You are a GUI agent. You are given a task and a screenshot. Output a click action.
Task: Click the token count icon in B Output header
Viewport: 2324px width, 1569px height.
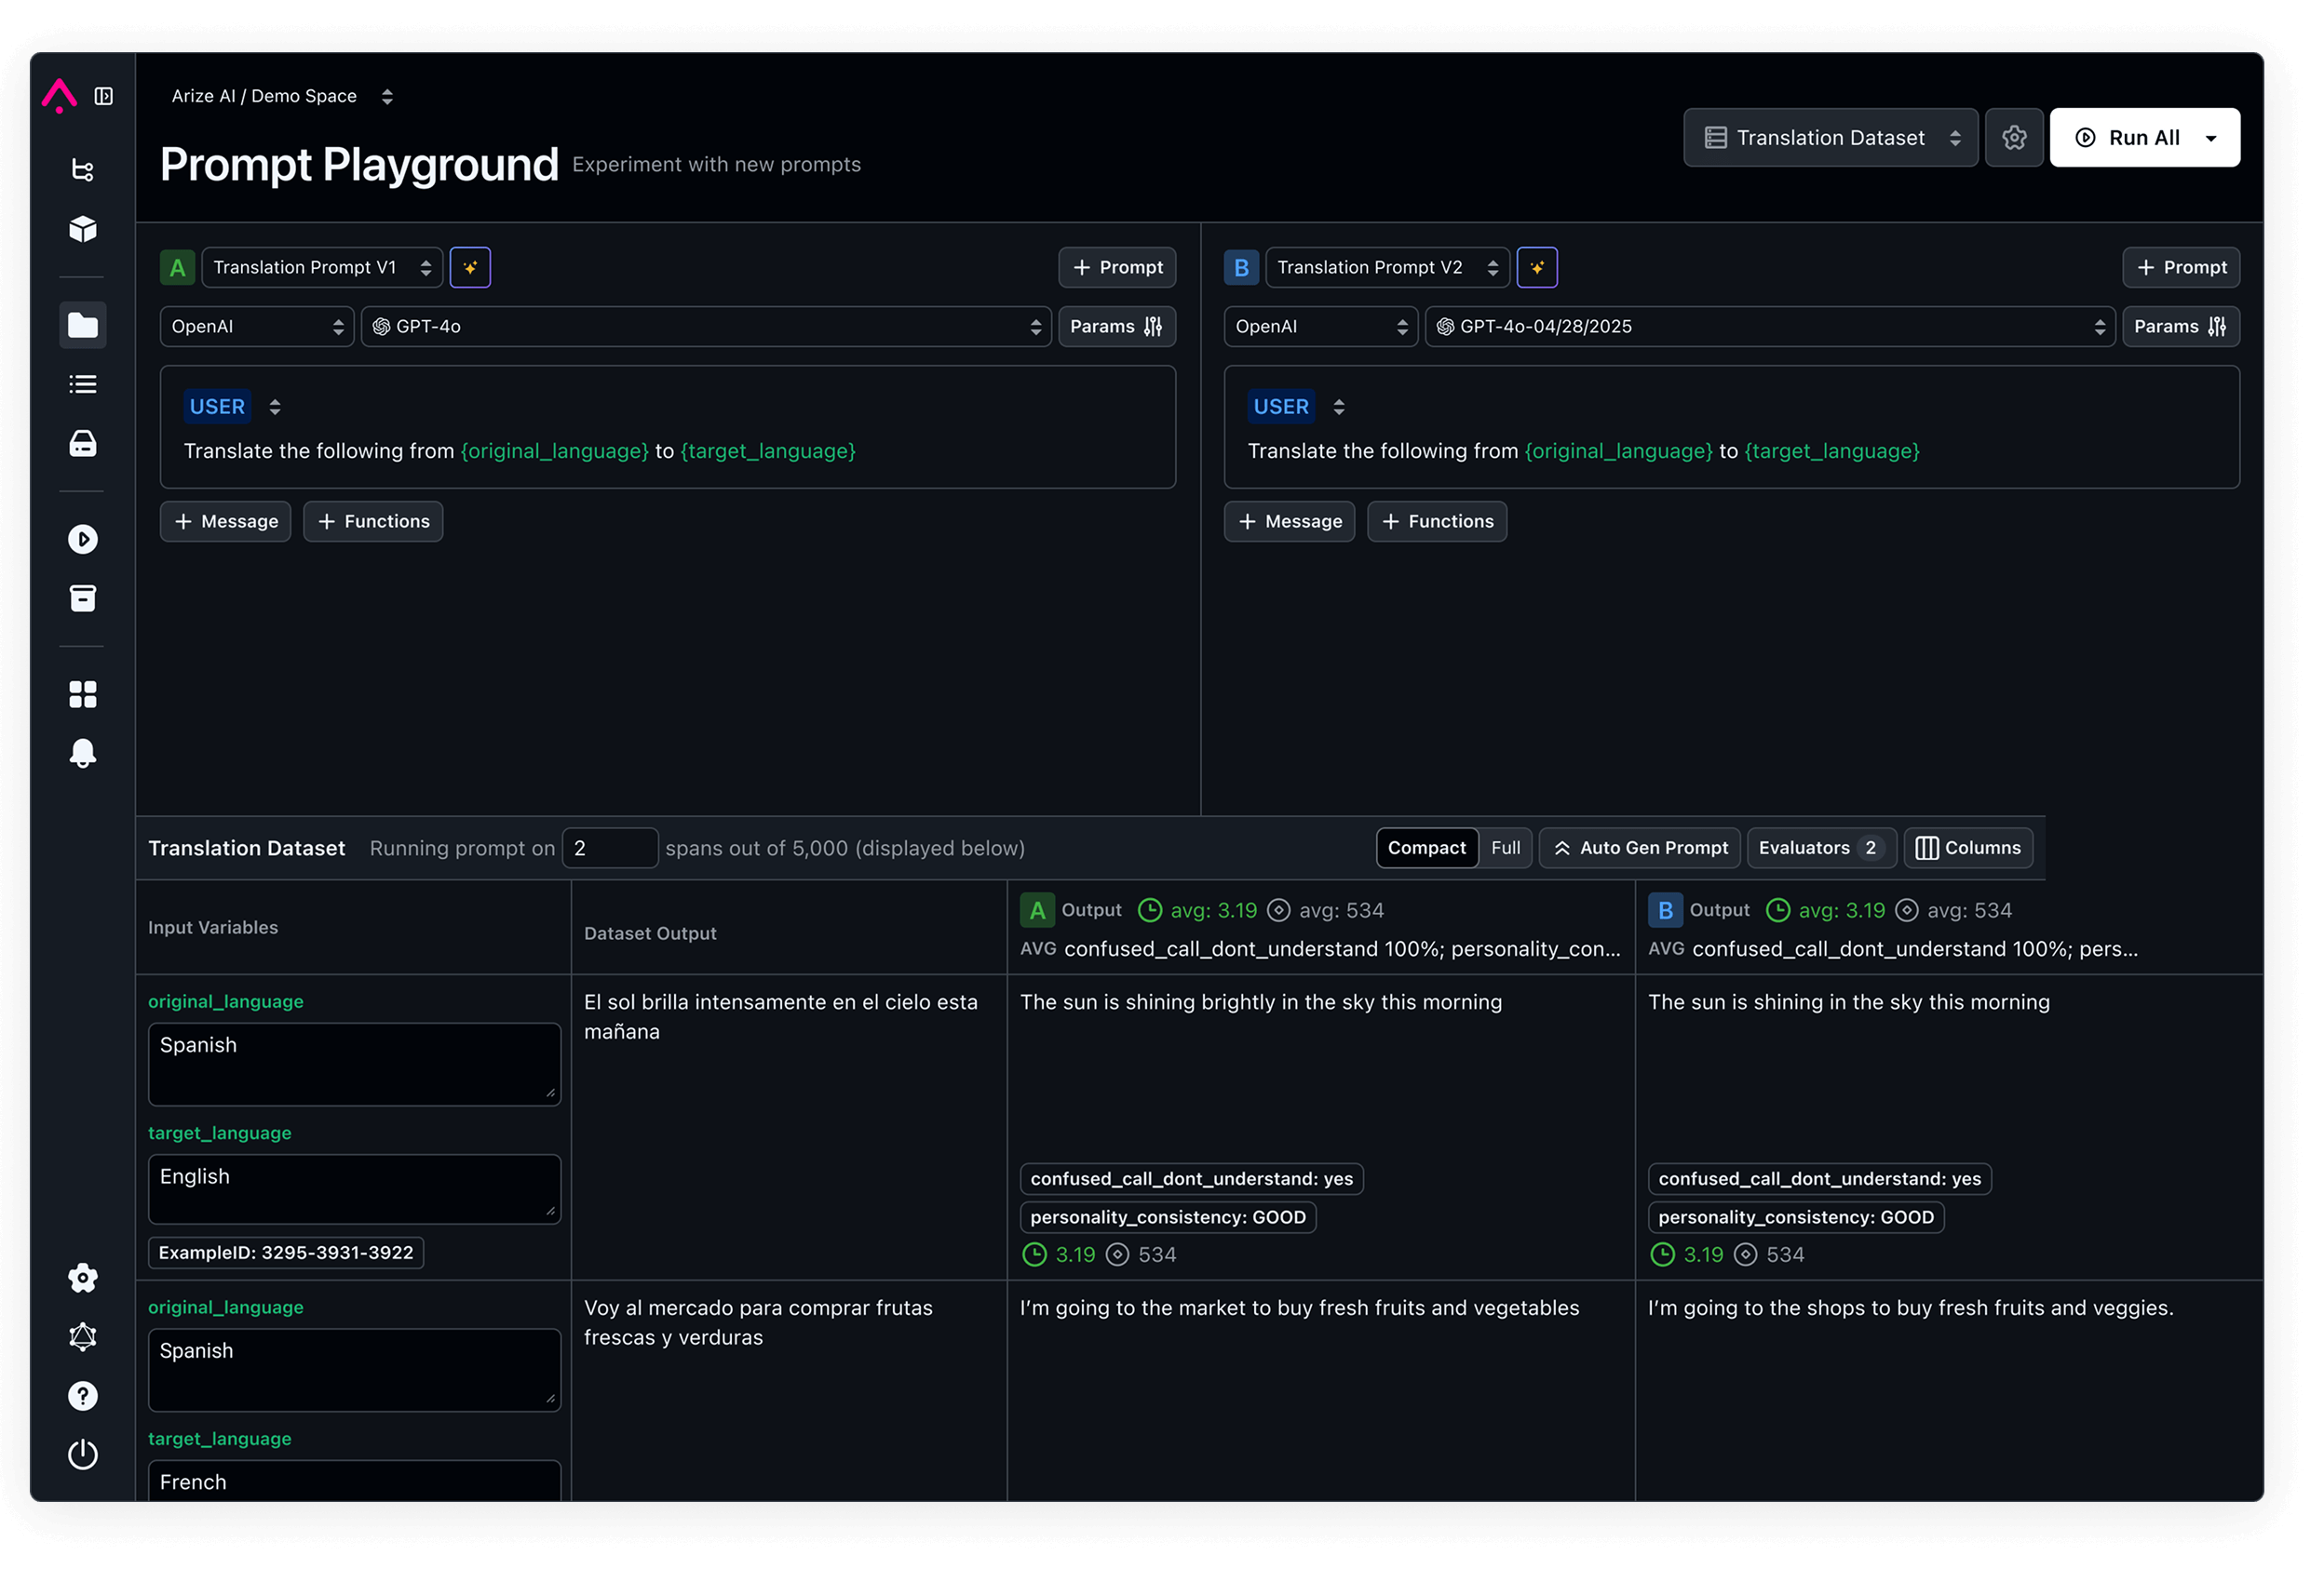coord(1906,910)
